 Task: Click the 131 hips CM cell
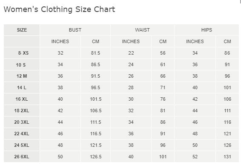pos(227,157)
